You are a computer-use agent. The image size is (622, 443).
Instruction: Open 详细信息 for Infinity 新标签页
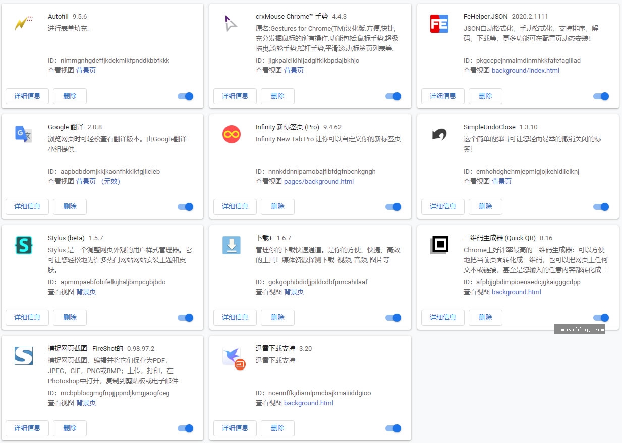tap(235, 206)
